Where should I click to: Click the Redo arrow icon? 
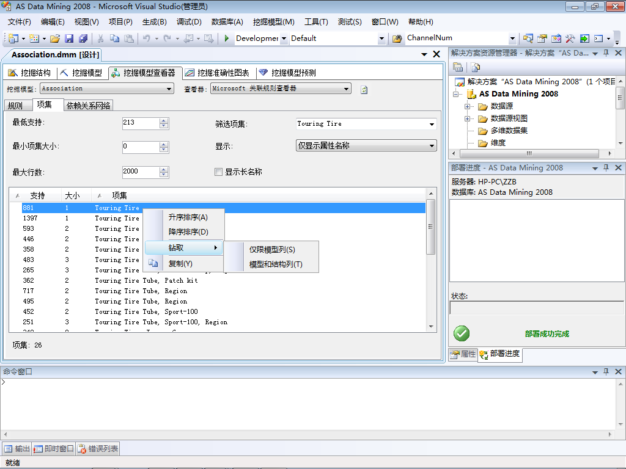coord(168,38)
